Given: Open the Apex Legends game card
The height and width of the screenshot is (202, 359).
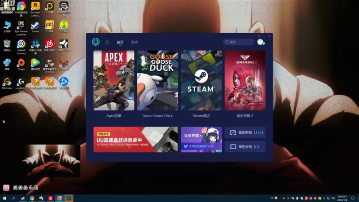Looking at the screenshot, I should pyautogui.click(x=114, y=80).
